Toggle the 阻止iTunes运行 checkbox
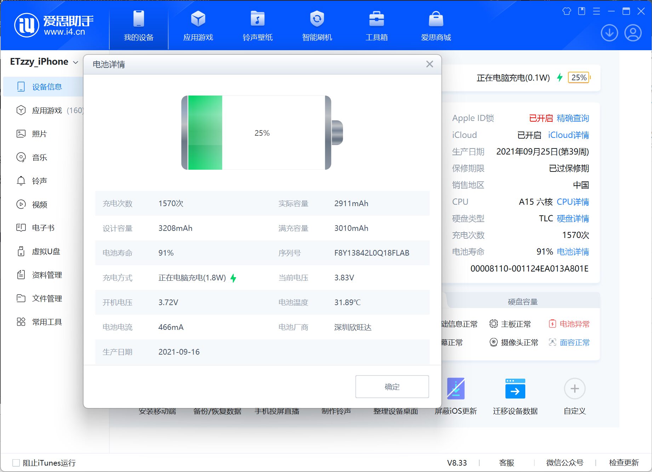This screenshot has height=472, width=652. [x=16, y=463]
